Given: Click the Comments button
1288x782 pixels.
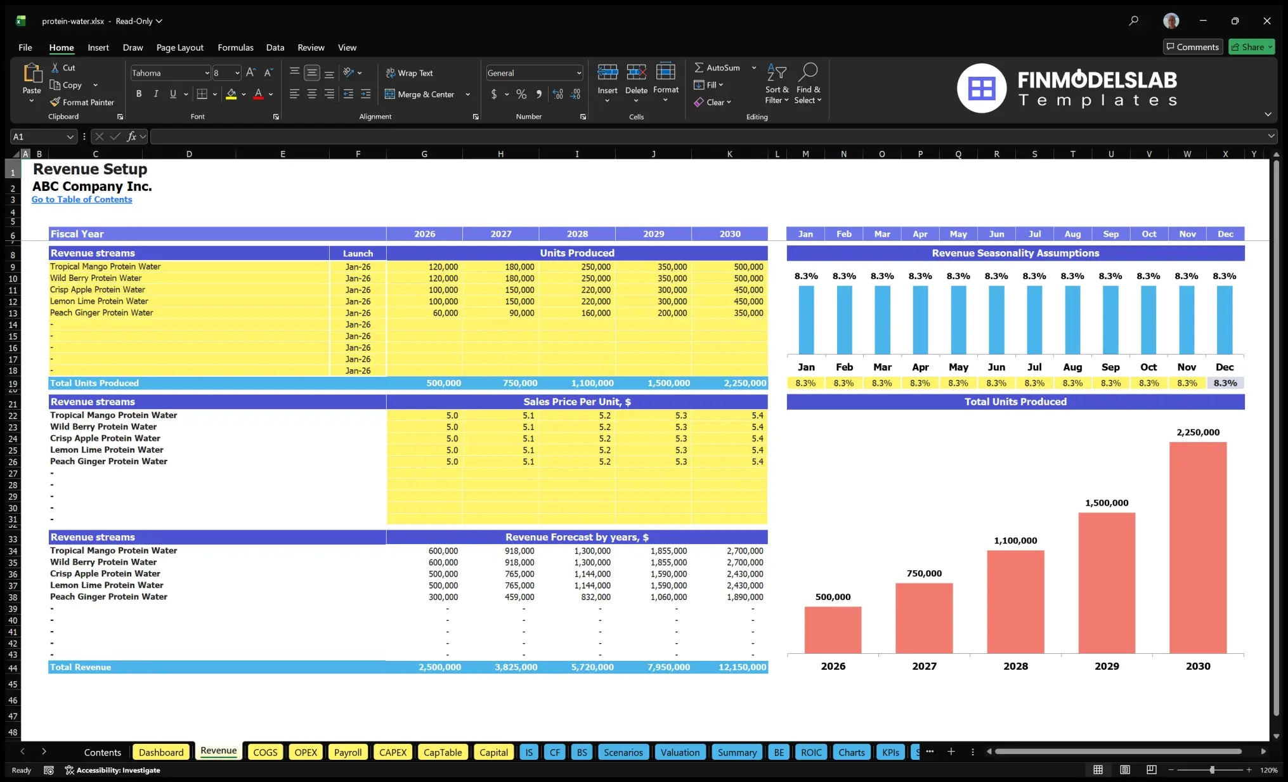Looking at the screenshot, I should pyautogui.click(x=1193, y=47).
